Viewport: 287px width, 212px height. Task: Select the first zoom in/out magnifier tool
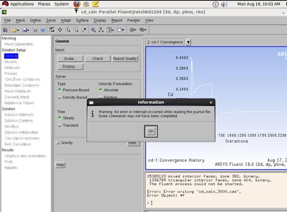coord(68,30)
